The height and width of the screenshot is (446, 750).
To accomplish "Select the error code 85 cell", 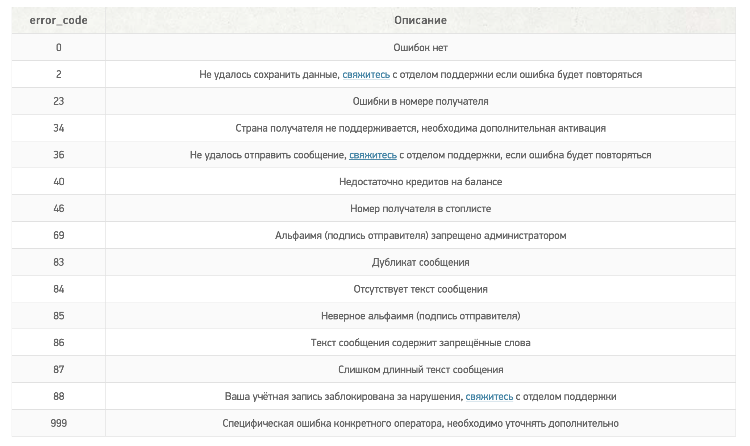I will coord(59,316).
